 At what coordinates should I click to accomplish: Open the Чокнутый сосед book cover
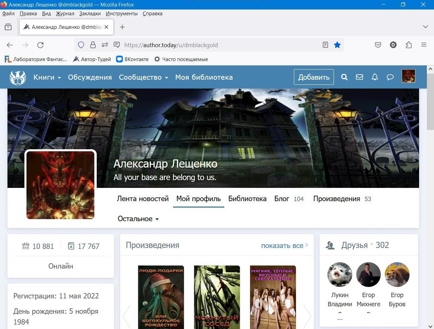click(x=217, y=297)
